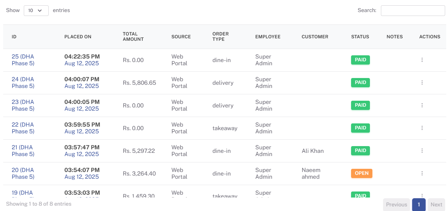Image resolution: width=448 pixels, height=211 pixels.
Task: Click the Next pagination button
Action: (x=436, y=205)
